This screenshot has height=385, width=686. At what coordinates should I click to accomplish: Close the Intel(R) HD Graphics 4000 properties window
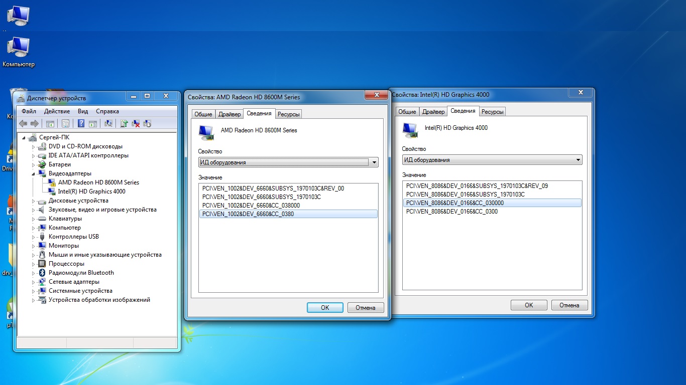point(580,93)
